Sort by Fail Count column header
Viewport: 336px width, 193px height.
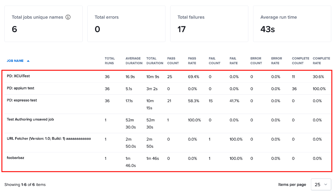coord(214,61)
